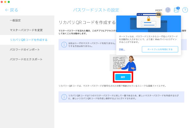Open the 詳細... link in popup

pos(122,49)
